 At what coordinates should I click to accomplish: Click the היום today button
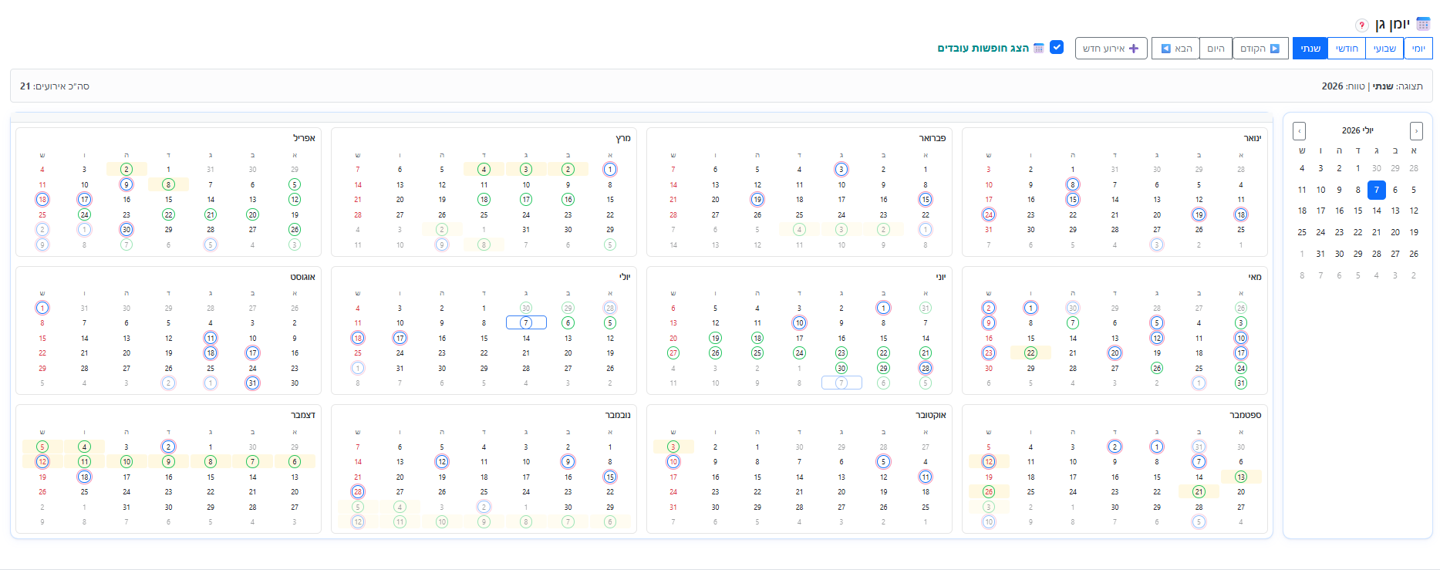1216,49
